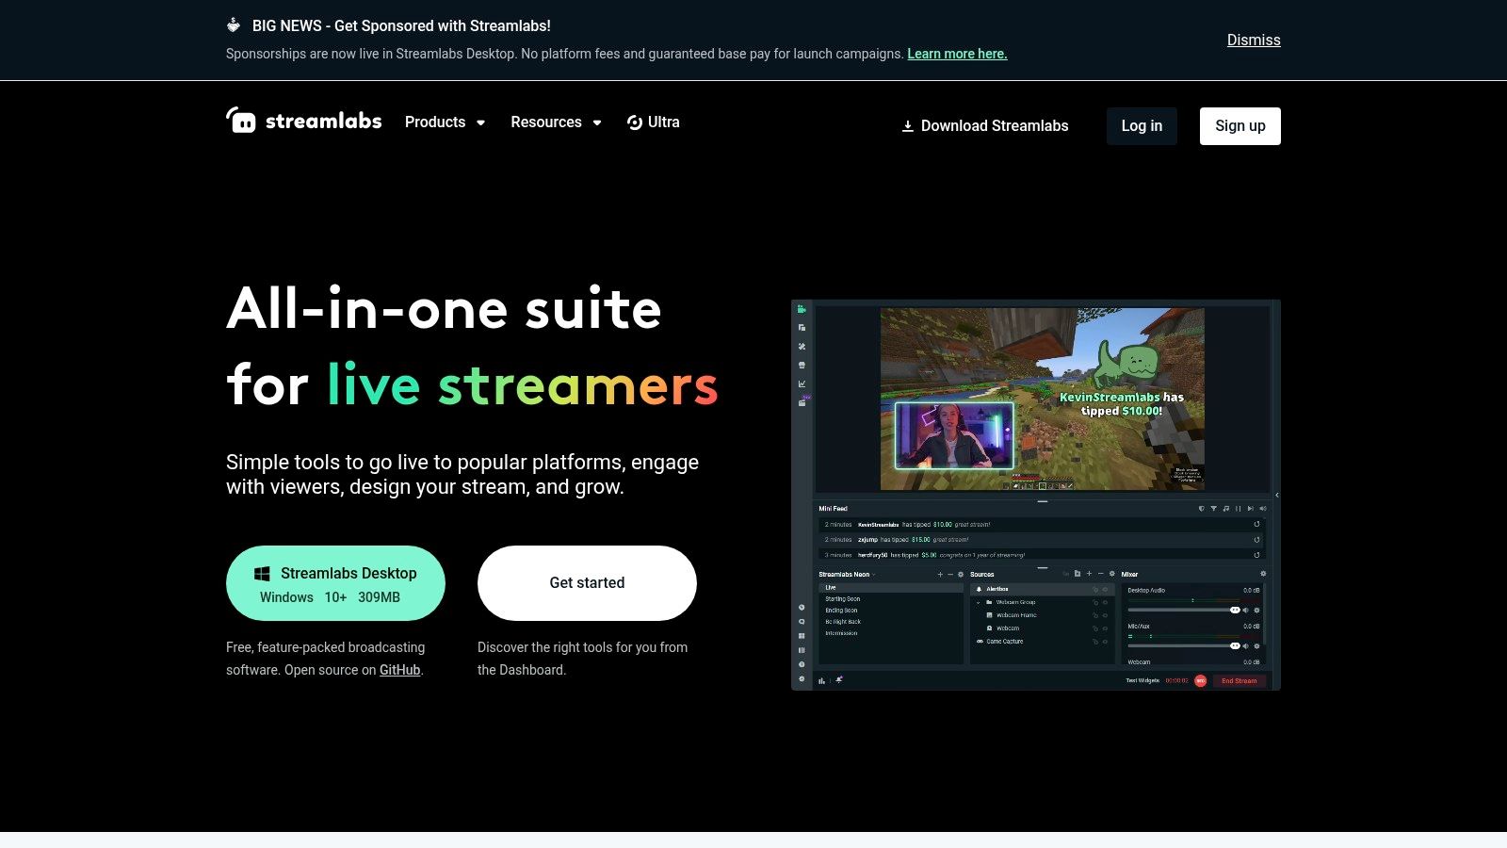Open the Ultra menu item

tap(654, 122)
